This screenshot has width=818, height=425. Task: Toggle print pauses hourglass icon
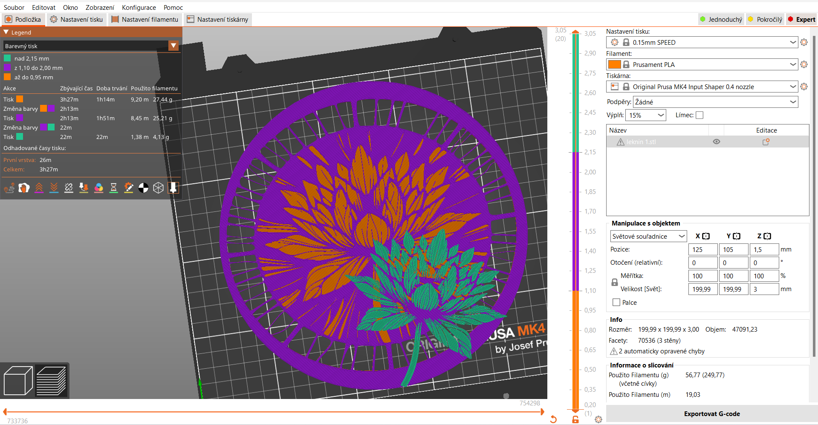tap(113, 188)
